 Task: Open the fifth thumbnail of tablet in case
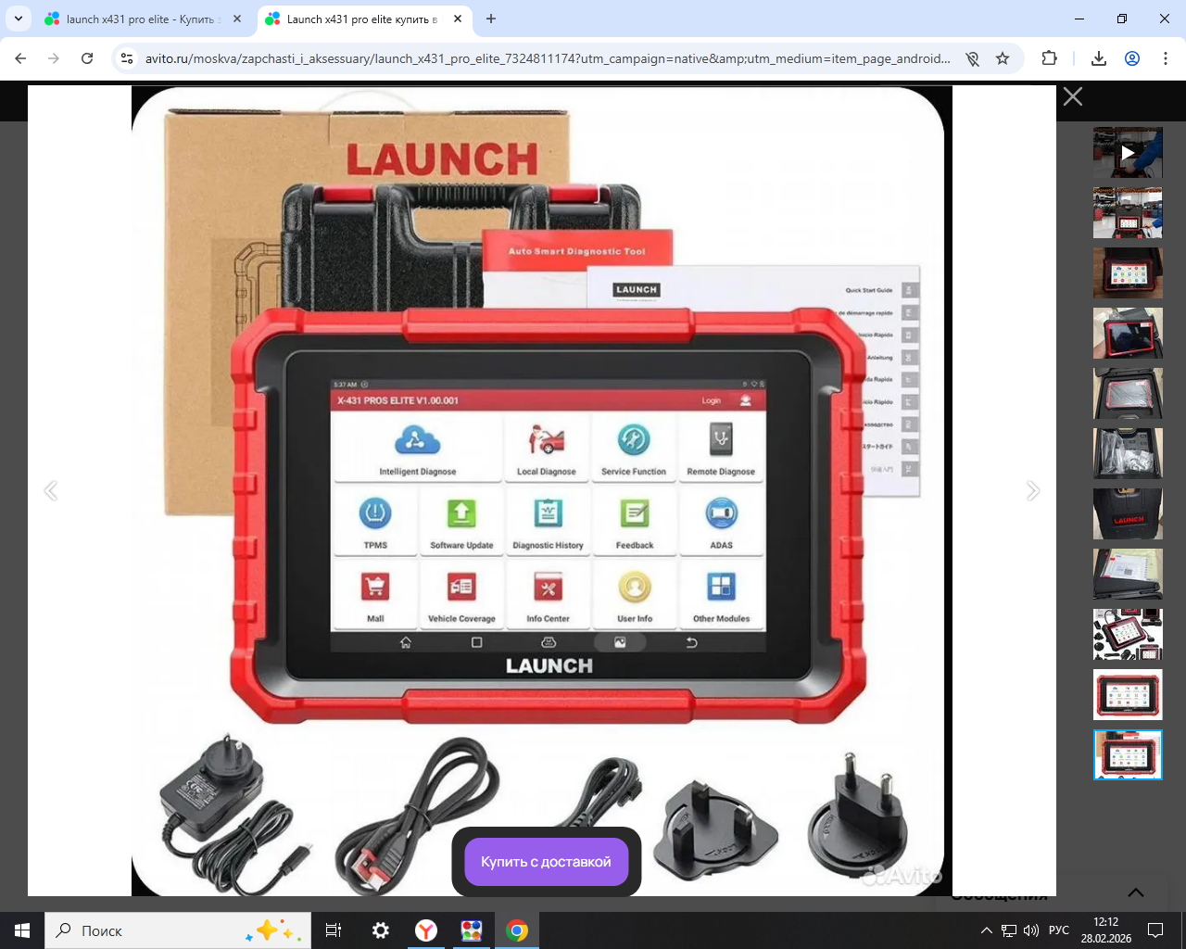1128,394
